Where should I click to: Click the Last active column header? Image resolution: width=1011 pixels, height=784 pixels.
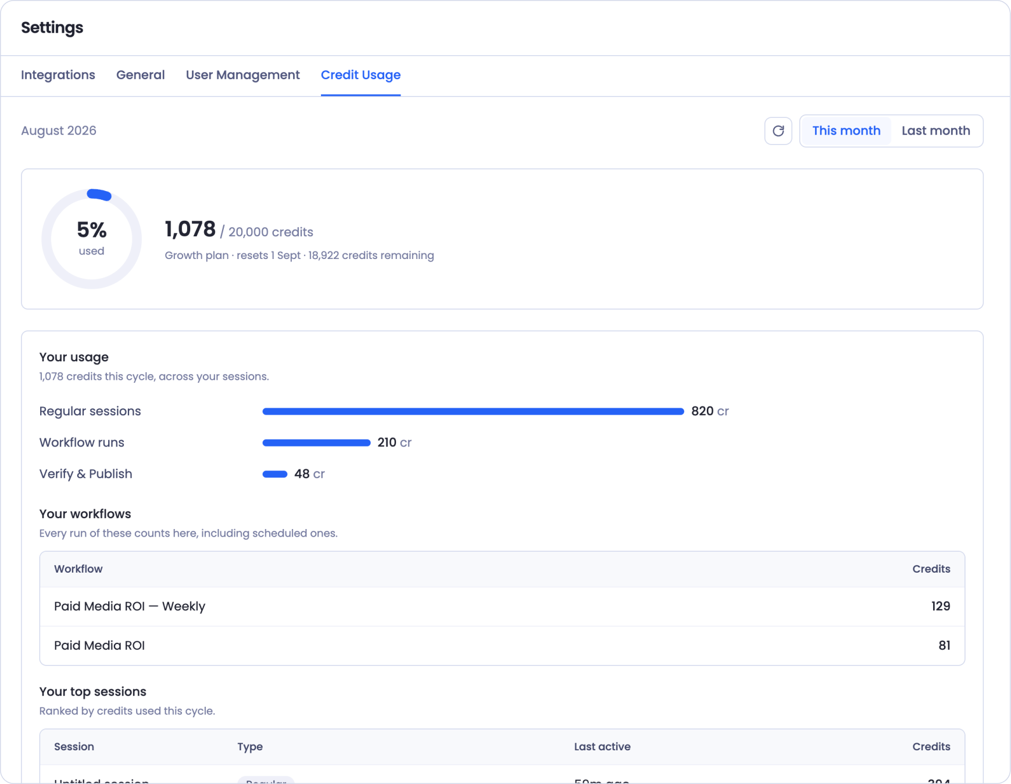click(602, 747)
